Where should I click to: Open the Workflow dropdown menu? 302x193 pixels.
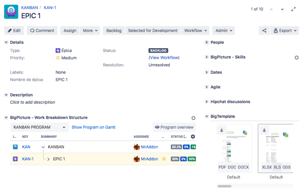(195, 31)
